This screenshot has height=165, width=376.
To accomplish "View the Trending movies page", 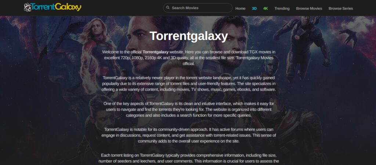I will click(x=282, y=8).
